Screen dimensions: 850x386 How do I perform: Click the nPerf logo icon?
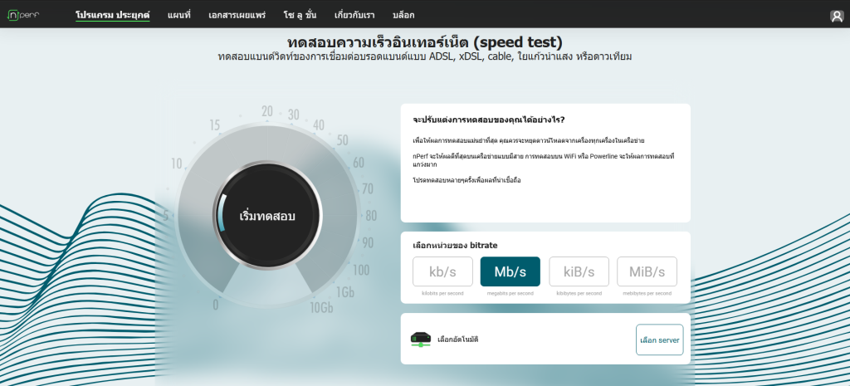click(x=28, y=15)
